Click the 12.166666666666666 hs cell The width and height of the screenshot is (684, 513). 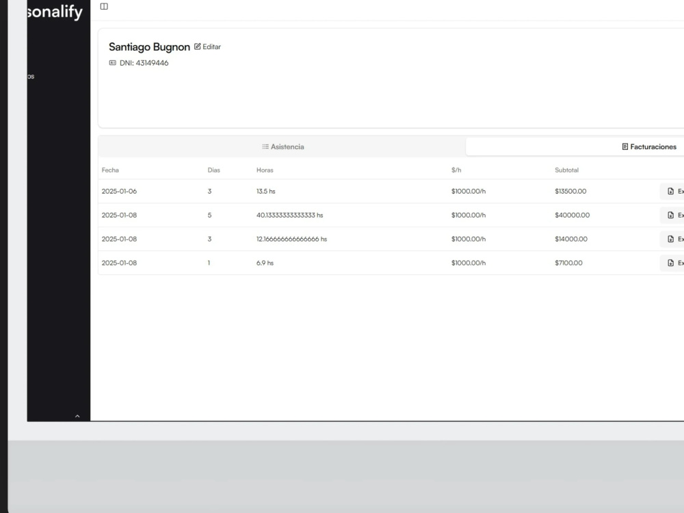coord(291,239)
